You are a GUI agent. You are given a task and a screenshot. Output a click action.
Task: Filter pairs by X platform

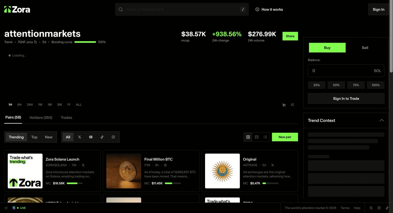click(x=80, y=137)
